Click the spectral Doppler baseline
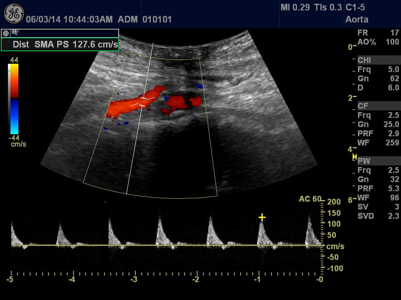The width and height of the screenshot is (401, 300). (167, 245)
